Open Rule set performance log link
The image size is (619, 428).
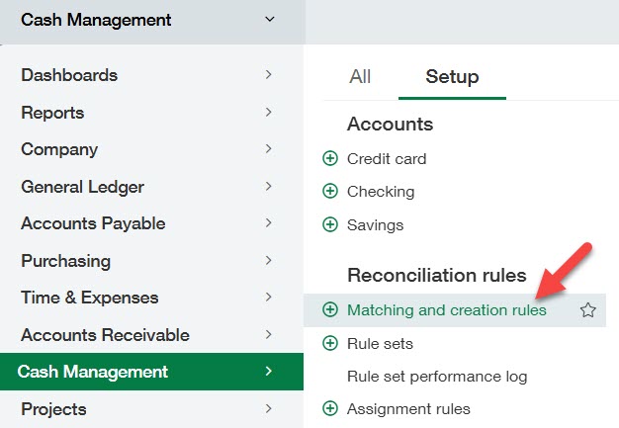pos(437,377)
